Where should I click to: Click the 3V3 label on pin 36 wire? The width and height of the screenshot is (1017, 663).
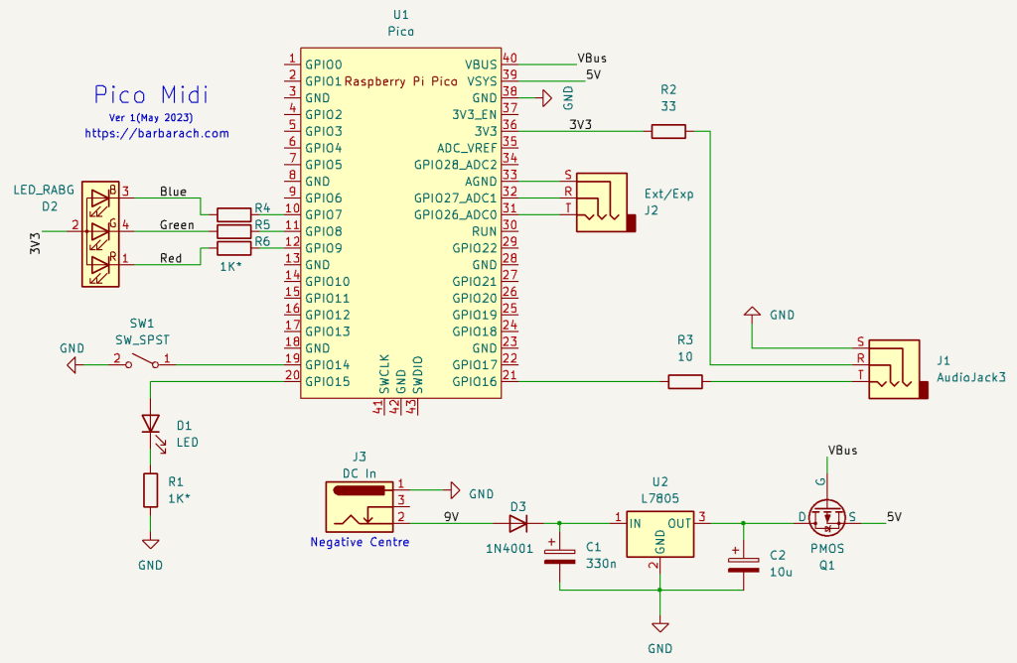580,124
